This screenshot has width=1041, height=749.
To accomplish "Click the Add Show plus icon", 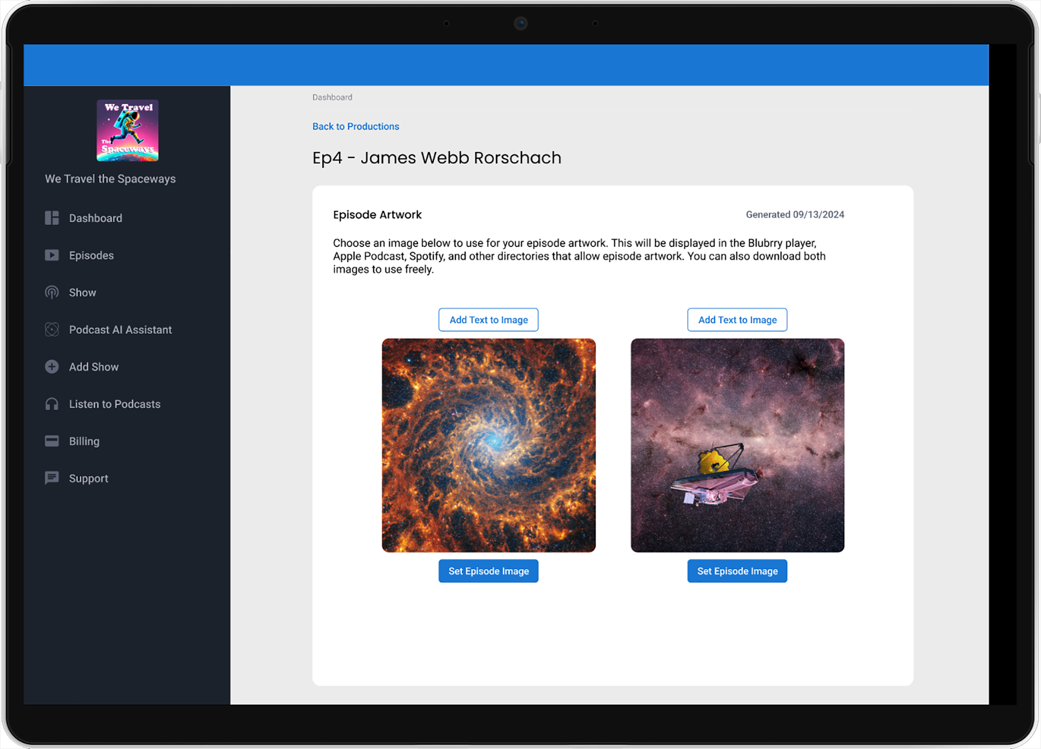I will (52, 367).
